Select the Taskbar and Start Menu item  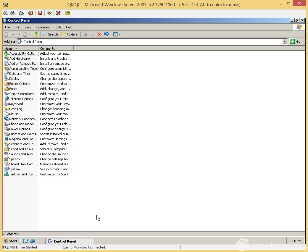click(x=21, y=174)
